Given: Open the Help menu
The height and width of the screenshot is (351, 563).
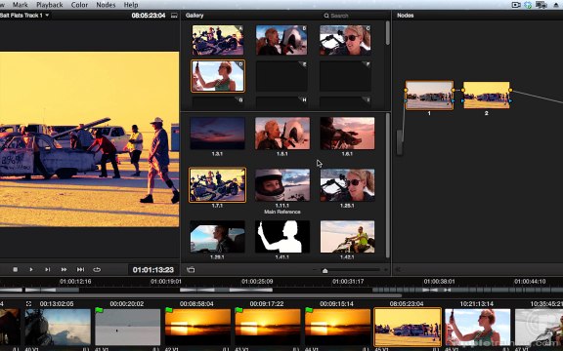Looking at the screenshot, I should coord(131,5).
